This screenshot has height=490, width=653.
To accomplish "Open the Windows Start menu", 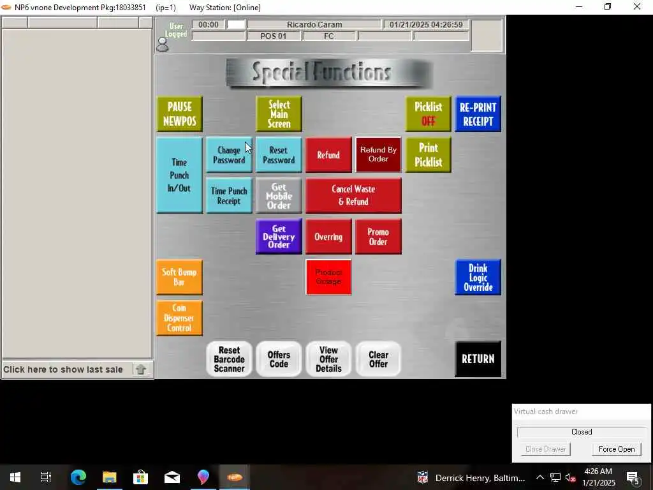I will click(15, 477).
